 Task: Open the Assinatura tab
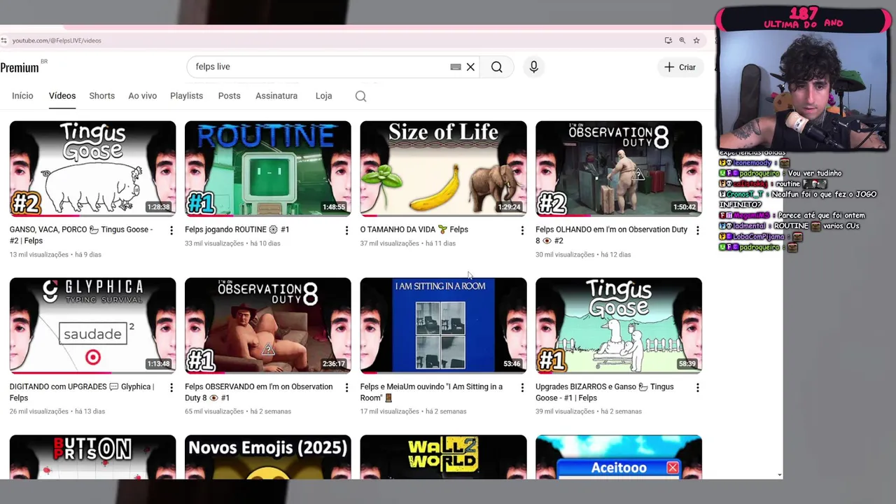click(276, 96)
